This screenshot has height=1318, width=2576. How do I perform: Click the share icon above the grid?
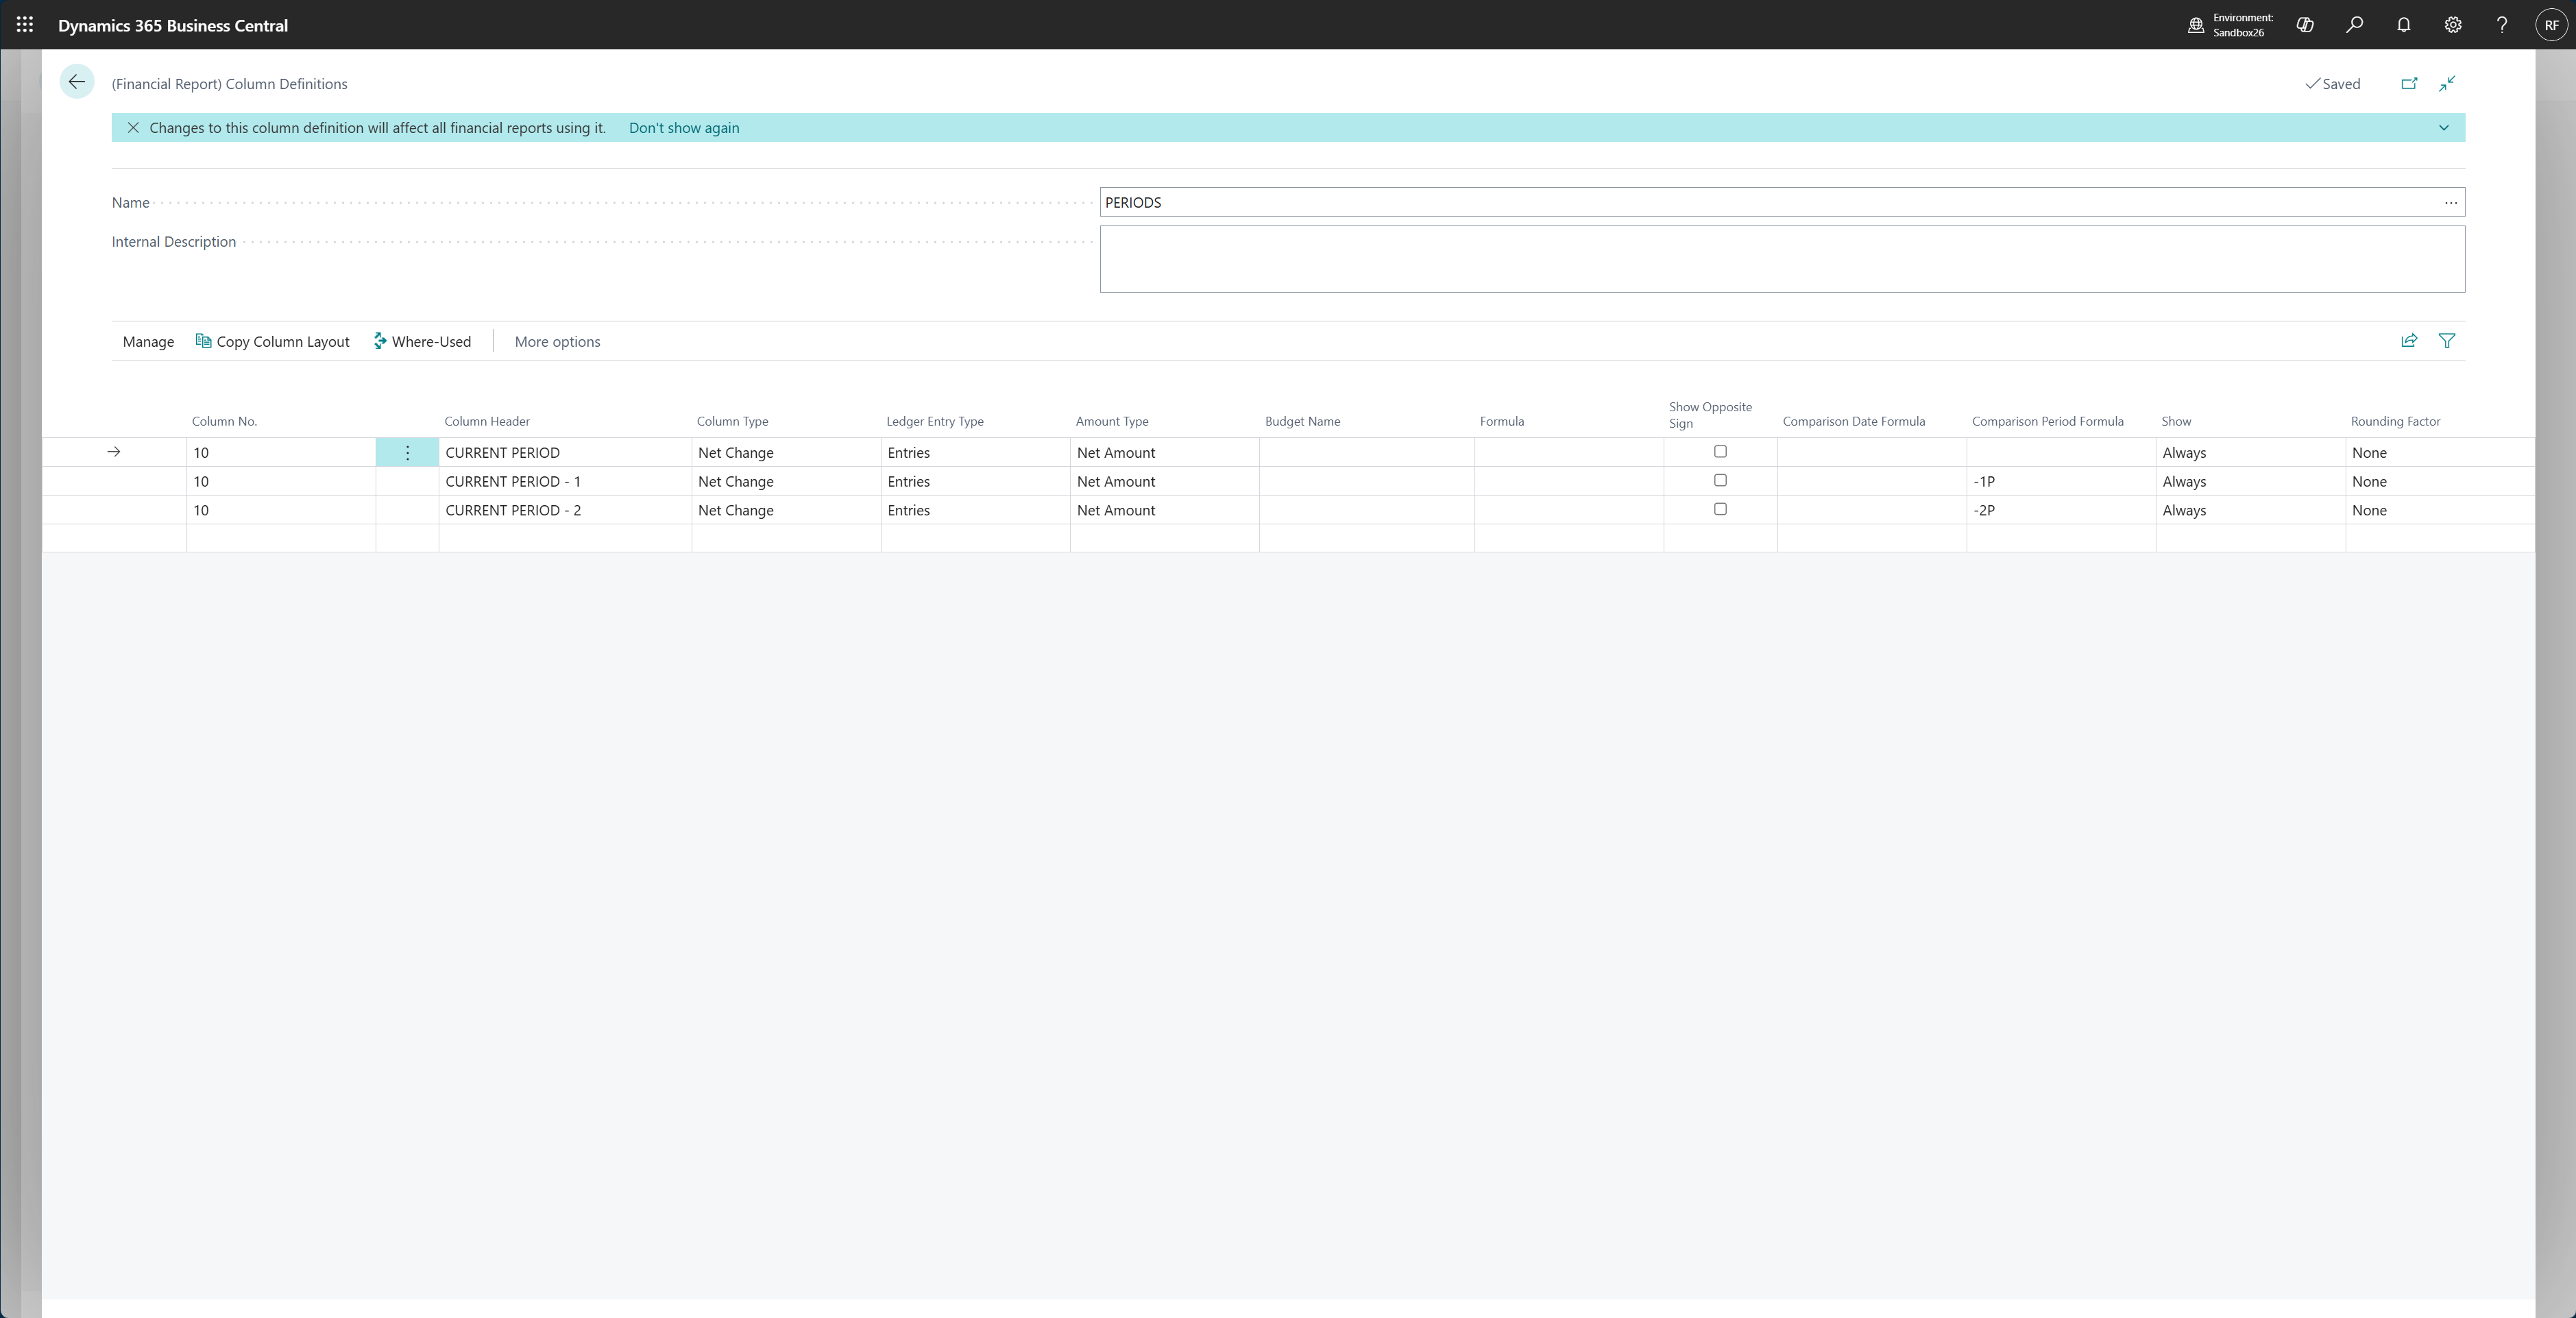point(2409,341)
